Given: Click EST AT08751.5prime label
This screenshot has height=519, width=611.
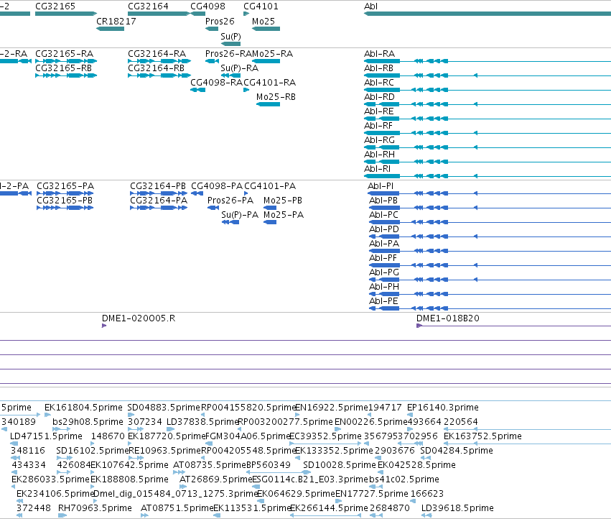Looking at the screenshot, I should (x=177, y=507).
